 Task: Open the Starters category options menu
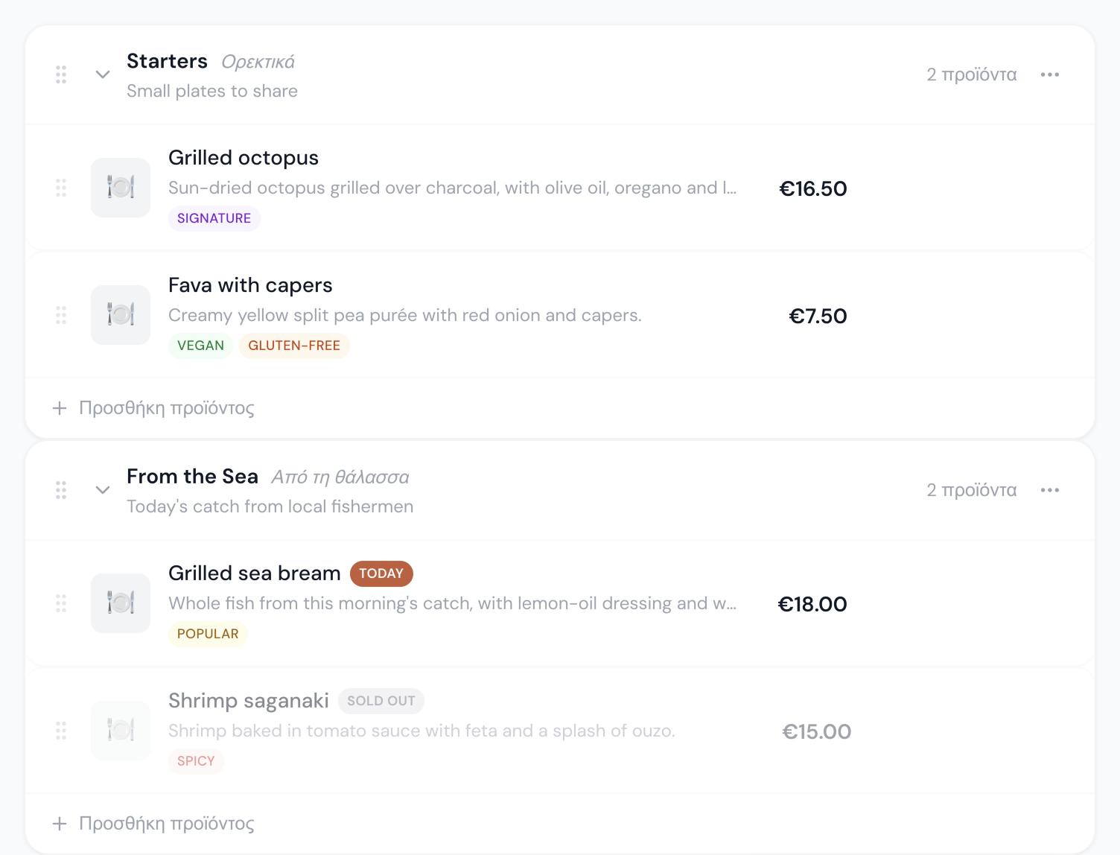(x=1050, y=74)
